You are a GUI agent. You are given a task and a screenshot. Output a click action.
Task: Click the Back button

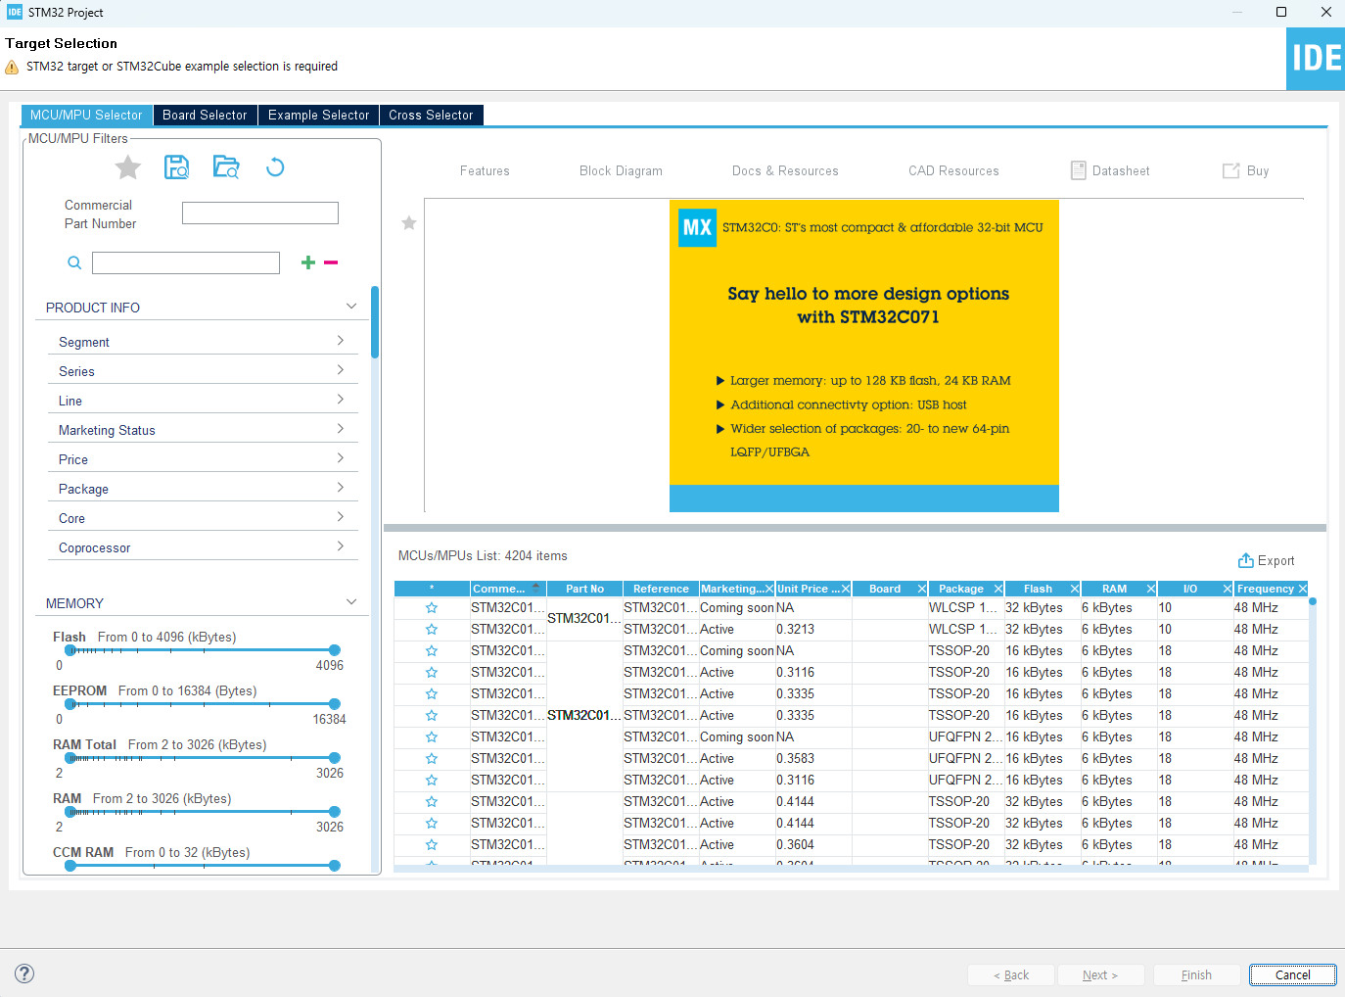pyautogui.click(x=1011, y=974)
